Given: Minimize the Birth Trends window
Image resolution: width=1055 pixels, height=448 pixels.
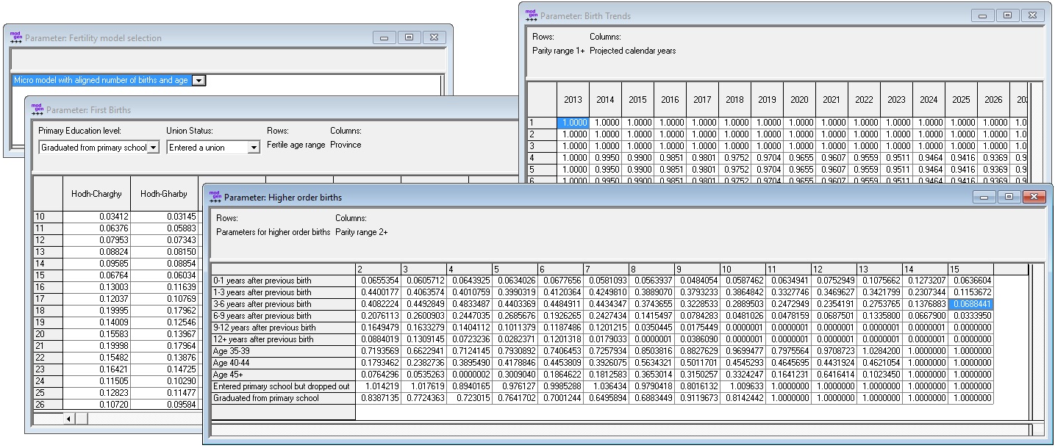Looking at the screenshot, I should (983, 15).
